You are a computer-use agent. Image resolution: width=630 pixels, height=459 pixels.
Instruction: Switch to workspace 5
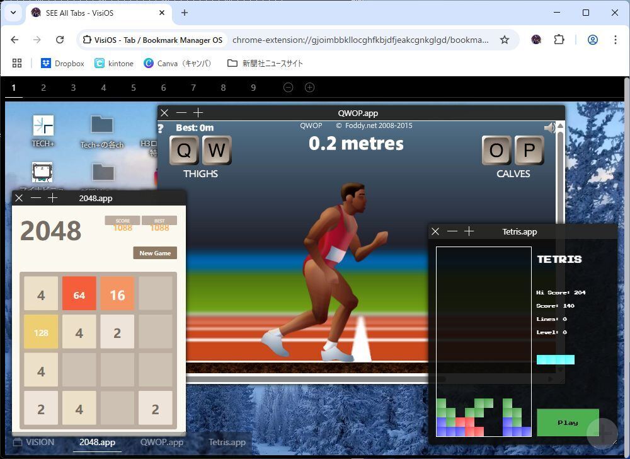click(134, 88)
